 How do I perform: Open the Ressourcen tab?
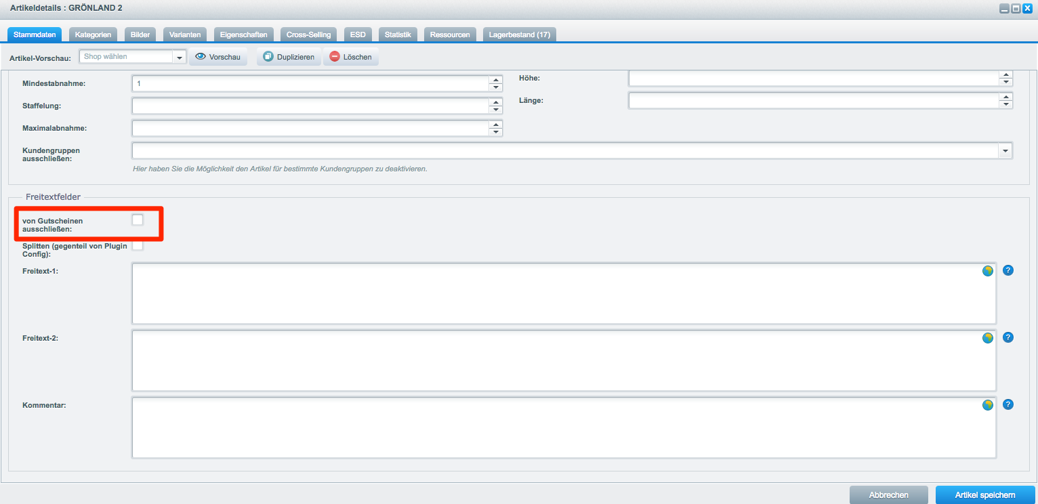(x=450, y=35)
